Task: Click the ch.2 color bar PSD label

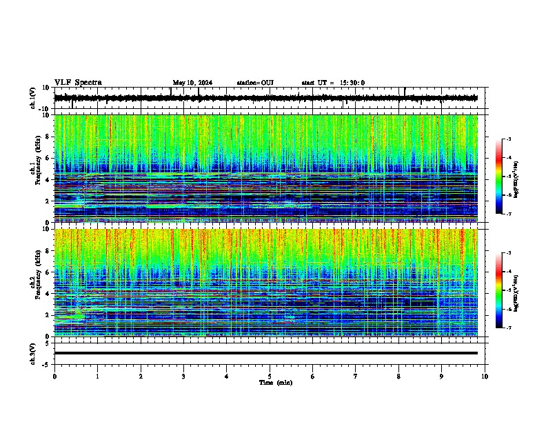Action: click(516, 293)
